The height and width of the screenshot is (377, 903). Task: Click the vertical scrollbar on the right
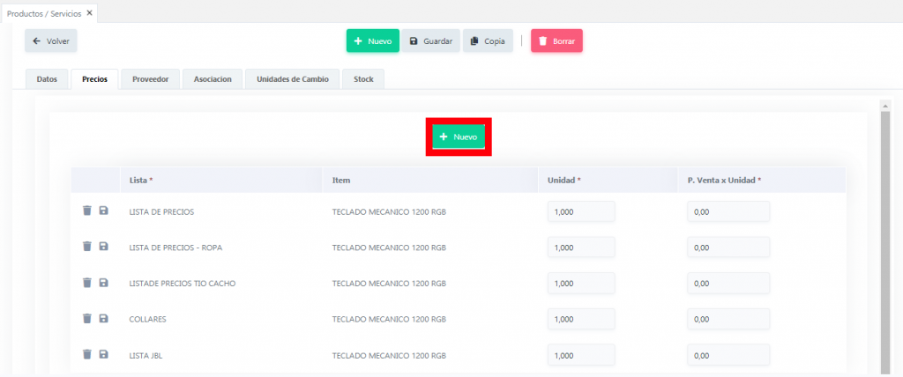coord(884,238)
